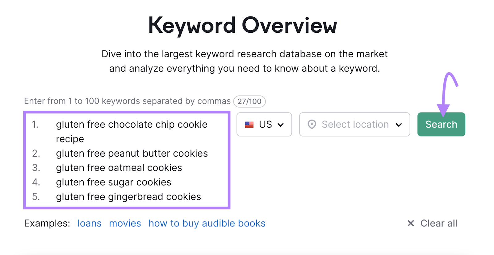Click the 'Enter from 1 to 100 keywords' label
Viewport: 494px width, 255px height.
(x=127, y=101)
